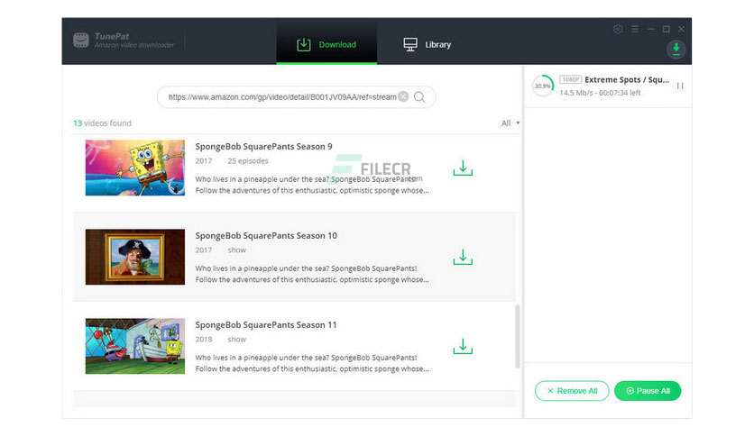Click the 14.5 Mb/s speed status
Image resolution: width=754 pixels, height=436 pixels.
tap(600, 93)
